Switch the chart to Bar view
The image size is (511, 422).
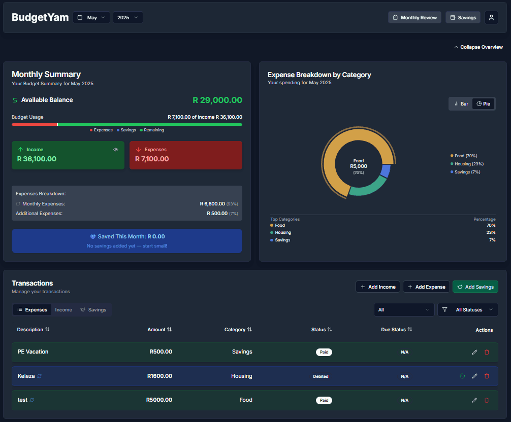point(460,103)
